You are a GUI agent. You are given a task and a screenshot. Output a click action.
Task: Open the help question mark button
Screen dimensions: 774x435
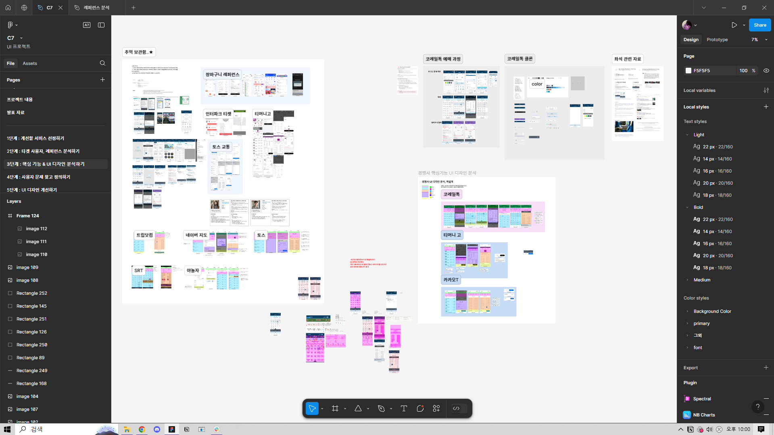[758, 407]
